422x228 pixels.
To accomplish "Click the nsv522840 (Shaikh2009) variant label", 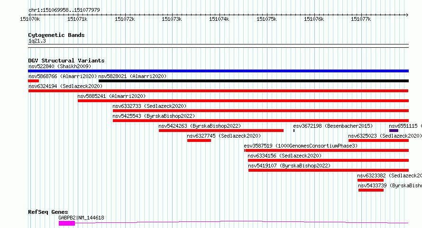I will 60,66.
